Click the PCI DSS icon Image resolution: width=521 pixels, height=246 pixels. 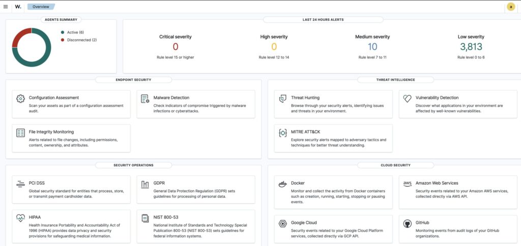coord(20,184)
